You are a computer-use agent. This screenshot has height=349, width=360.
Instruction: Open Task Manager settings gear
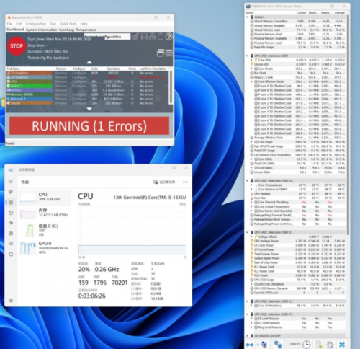[11, 301]
